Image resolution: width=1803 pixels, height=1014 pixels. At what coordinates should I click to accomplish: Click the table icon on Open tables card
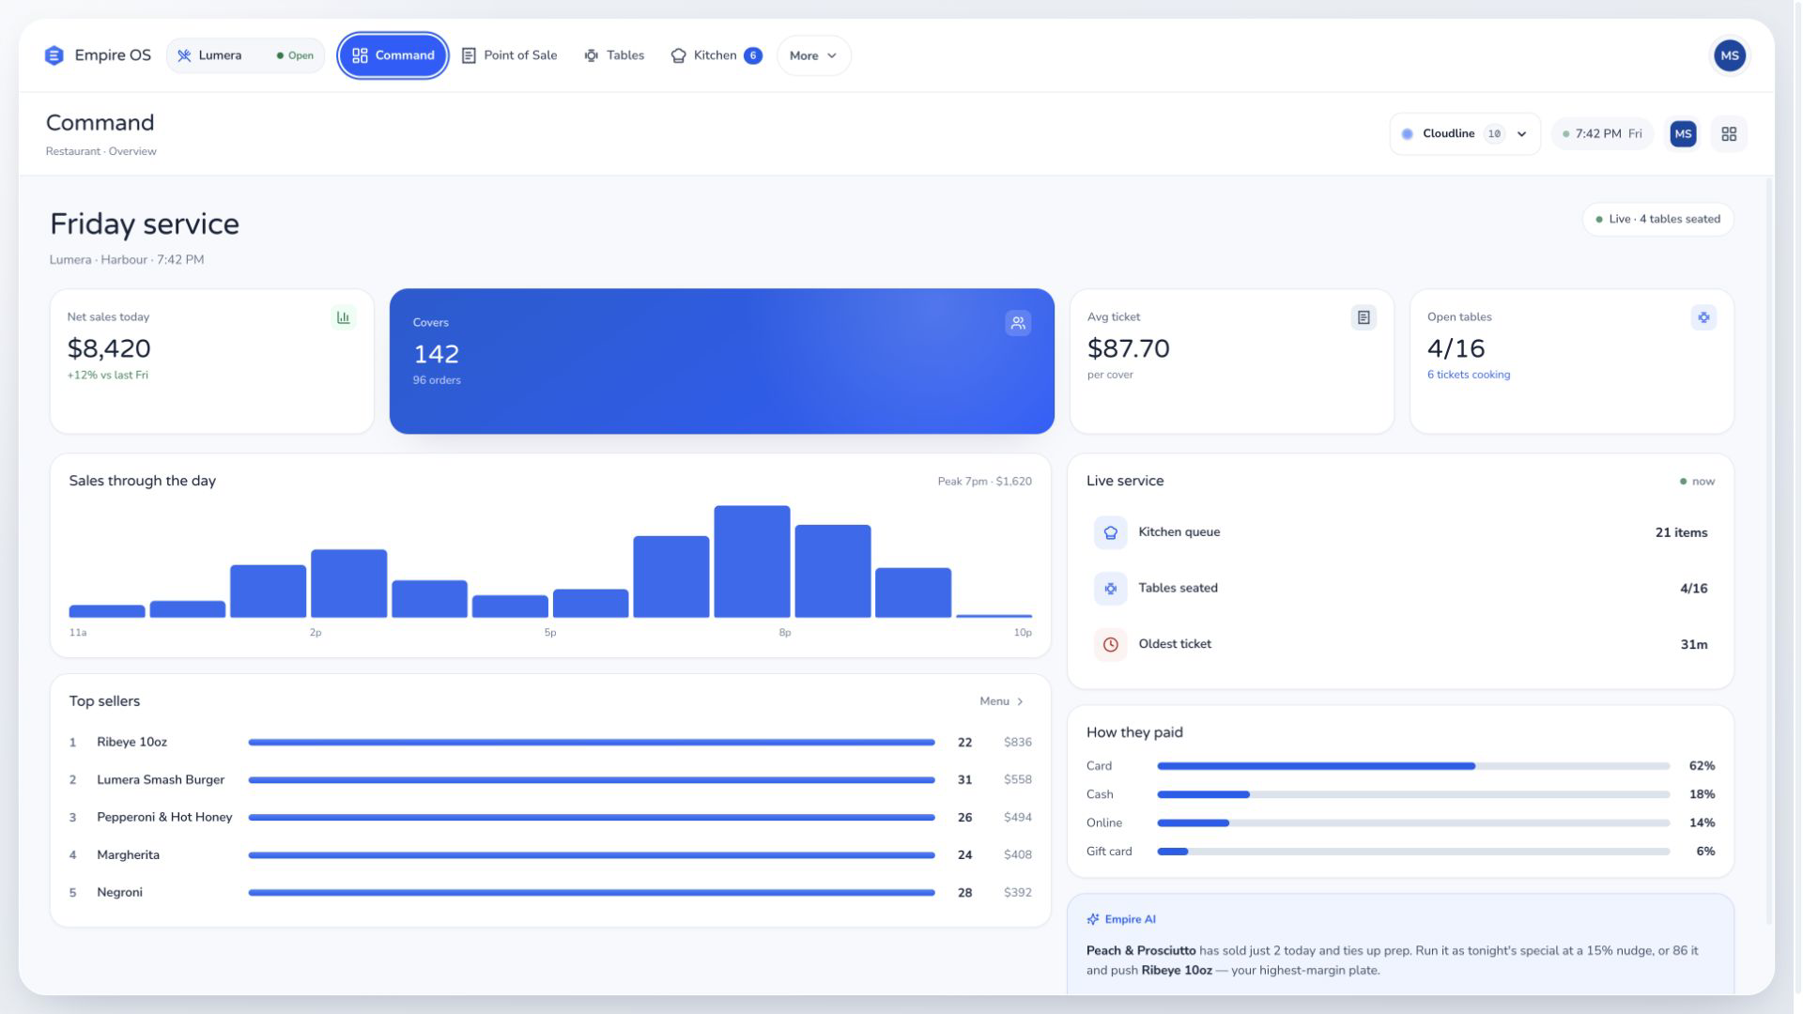pyautogui.click(x=1703, y=317)
